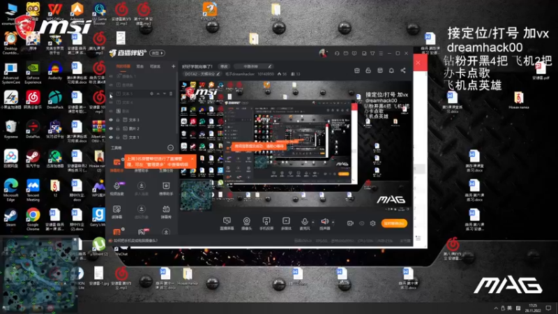The image size is (558, 314).
Task: Open the shop icon above the preview
Action: 357,70
